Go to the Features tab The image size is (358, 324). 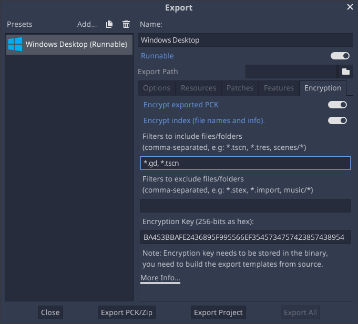tap(279, 88)
